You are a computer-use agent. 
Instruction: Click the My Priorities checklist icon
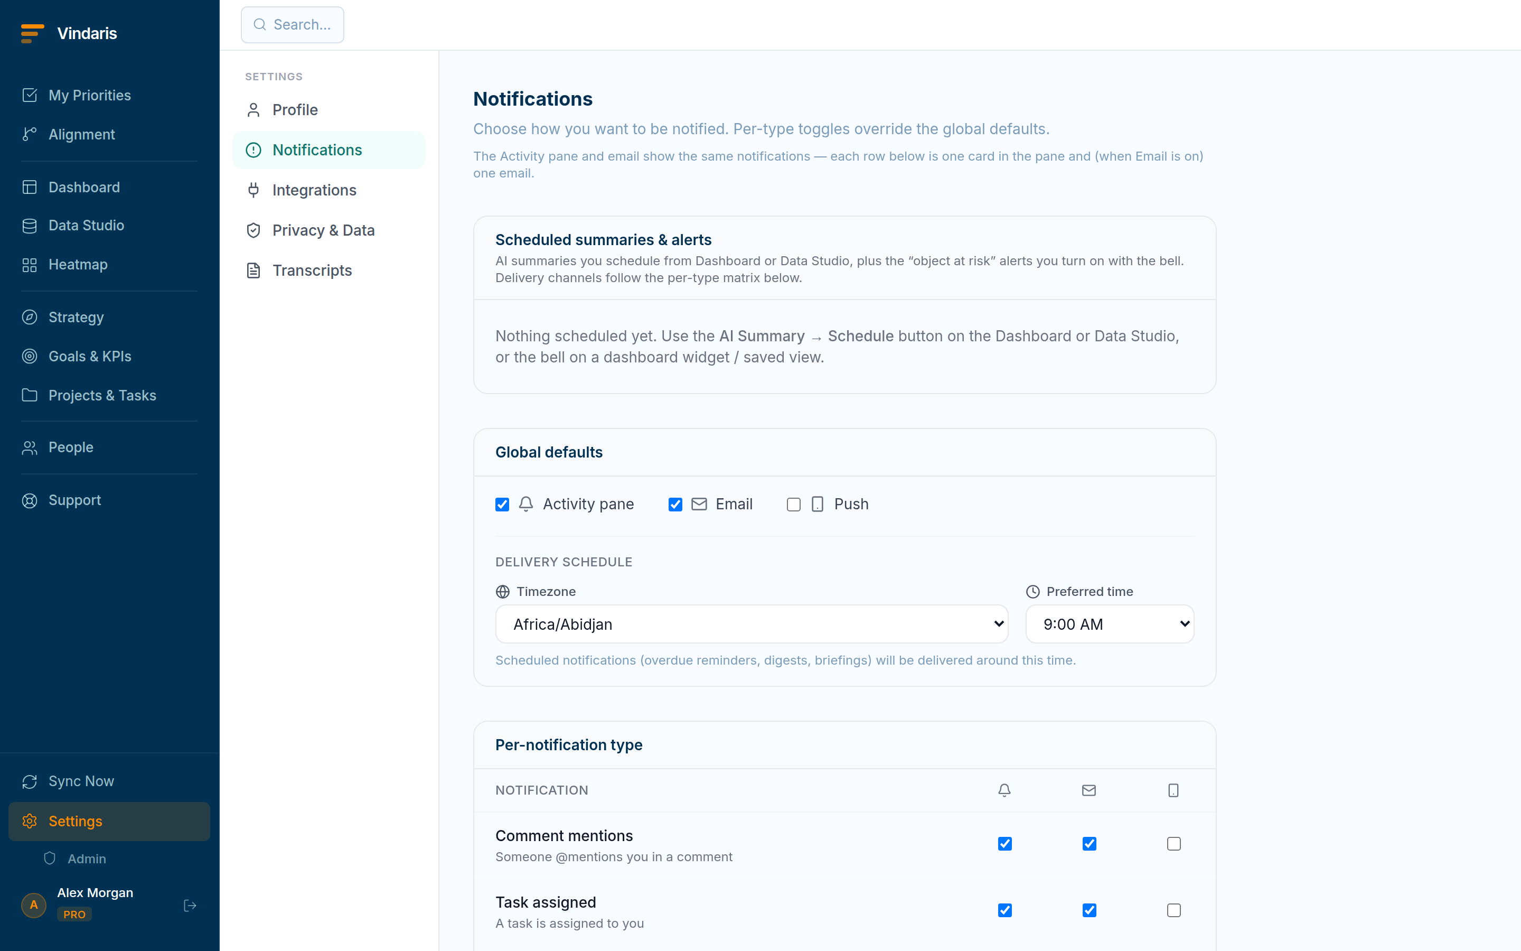[x=30, y=95]
